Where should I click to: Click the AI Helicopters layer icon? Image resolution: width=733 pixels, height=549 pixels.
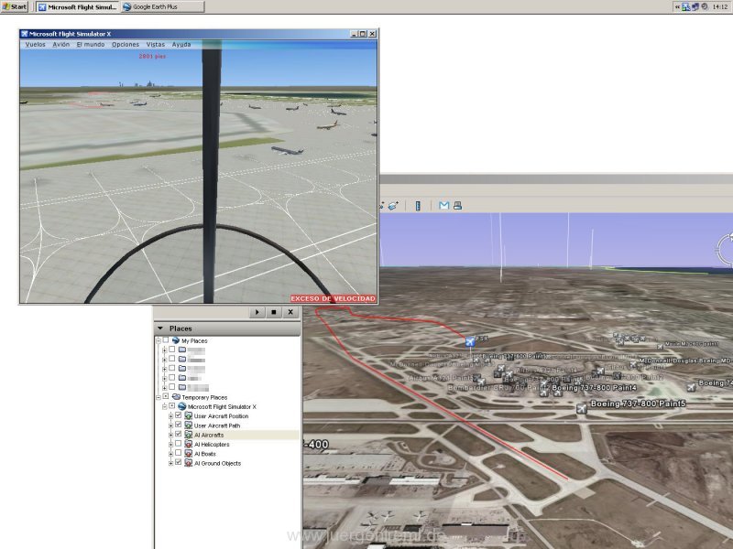click(189, 444)
